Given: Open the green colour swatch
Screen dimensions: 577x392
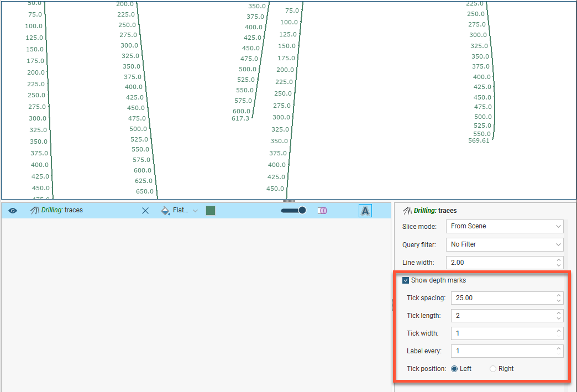Looking at the screenshot, I should point(210,211).
